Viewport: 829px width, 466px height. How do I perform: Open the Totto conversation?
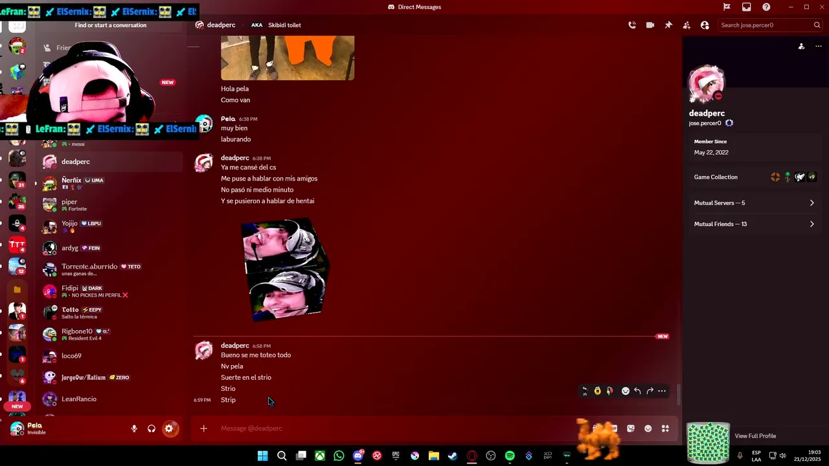click(112, 313)
